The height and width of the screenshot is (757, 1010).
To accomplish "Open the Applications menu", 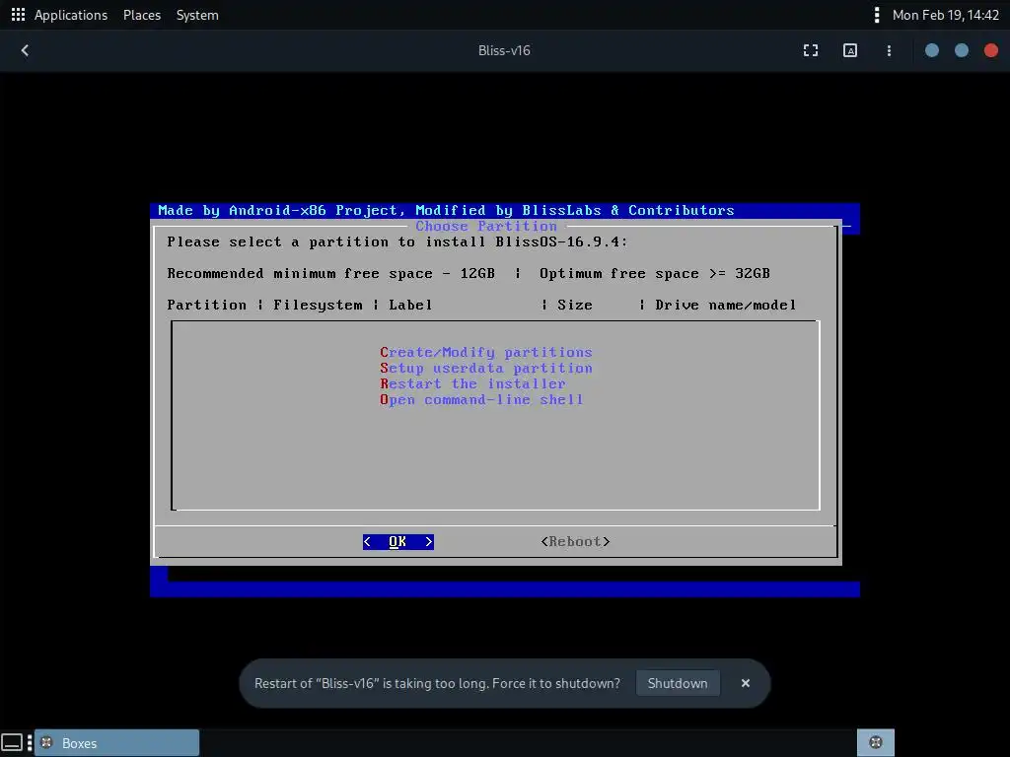I will pyautogui.click(x=71, y=15).
